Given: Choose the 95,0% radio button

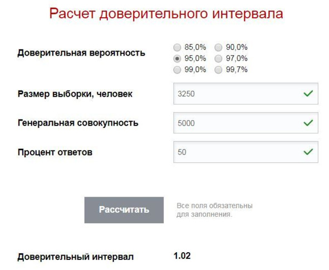Looking at the screenshot, I should point(177,59).
